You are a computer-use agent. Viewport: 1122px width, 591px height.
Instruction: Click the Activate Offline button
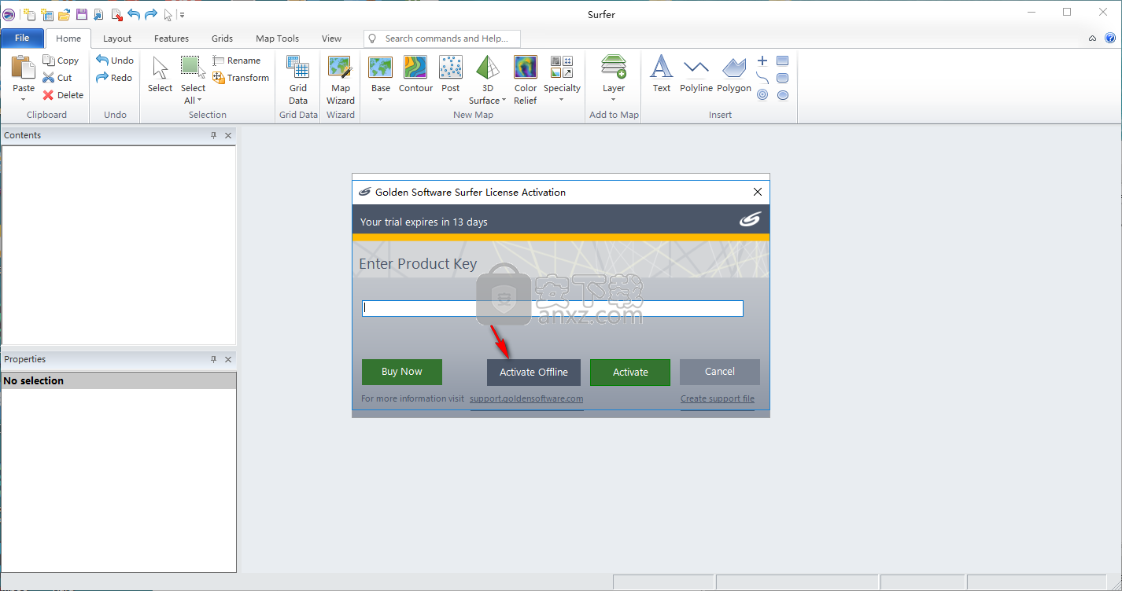tap(533, 373)
